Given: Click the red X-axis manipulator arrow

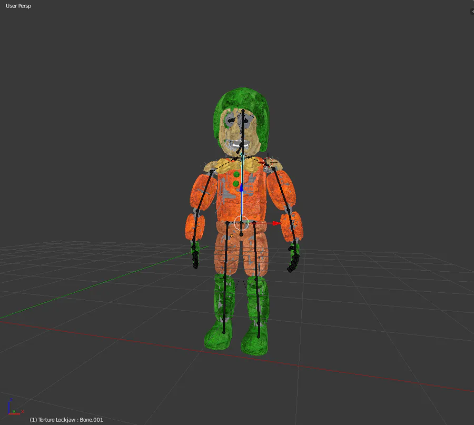Looking at the screenshot, I should coord(276,223).
